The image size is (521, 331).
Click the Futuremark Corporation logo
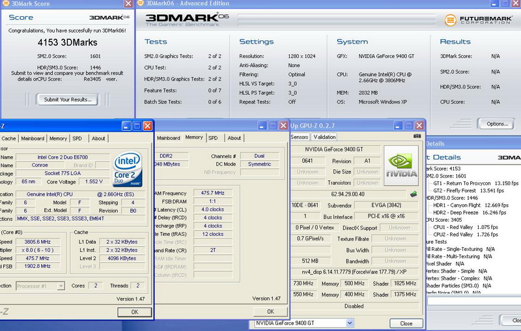click(478, 20)
